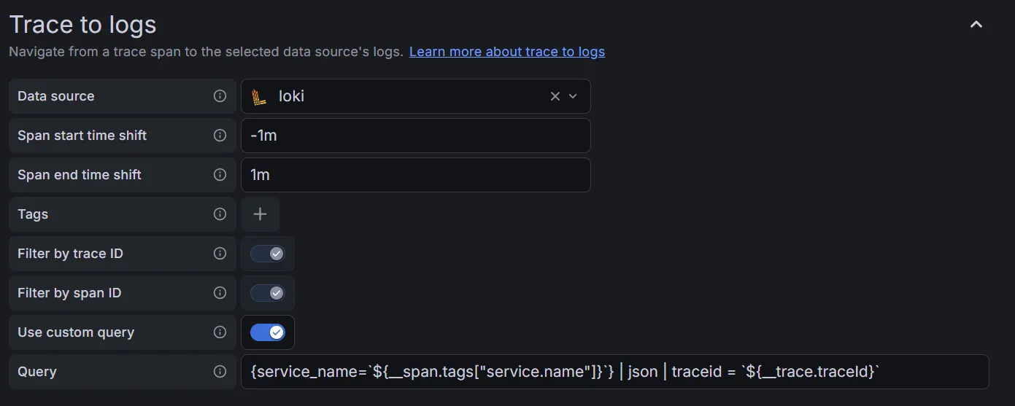Click the Span start time shift field

pyautogui.click(x=415, y=136)
